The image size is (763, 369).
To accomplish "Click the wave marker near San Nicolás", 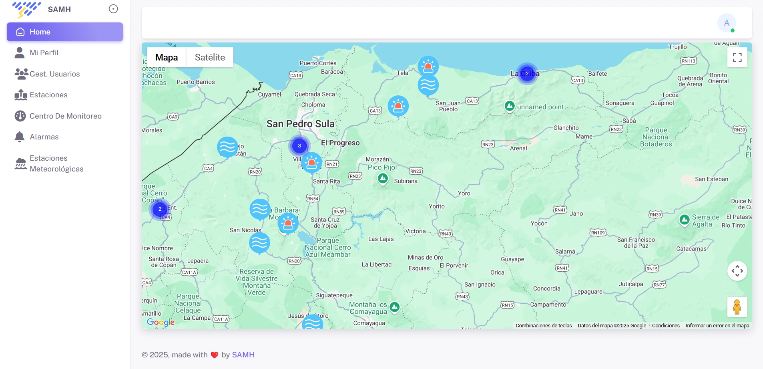I will (259, 243).
